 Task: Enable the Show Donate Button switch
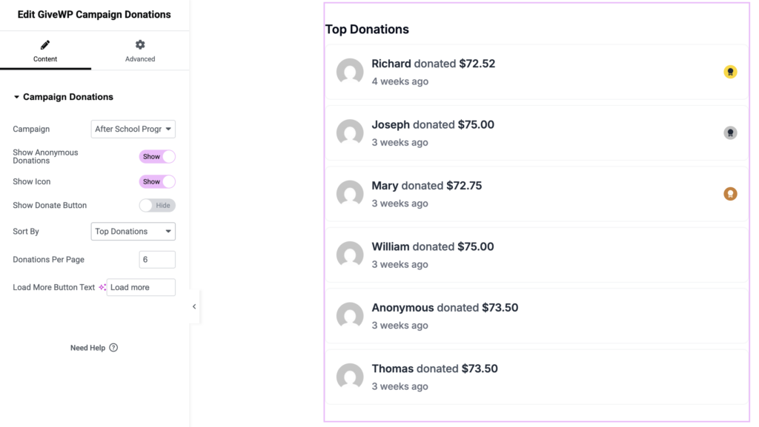pyautogui.click(x=157, y=206)
